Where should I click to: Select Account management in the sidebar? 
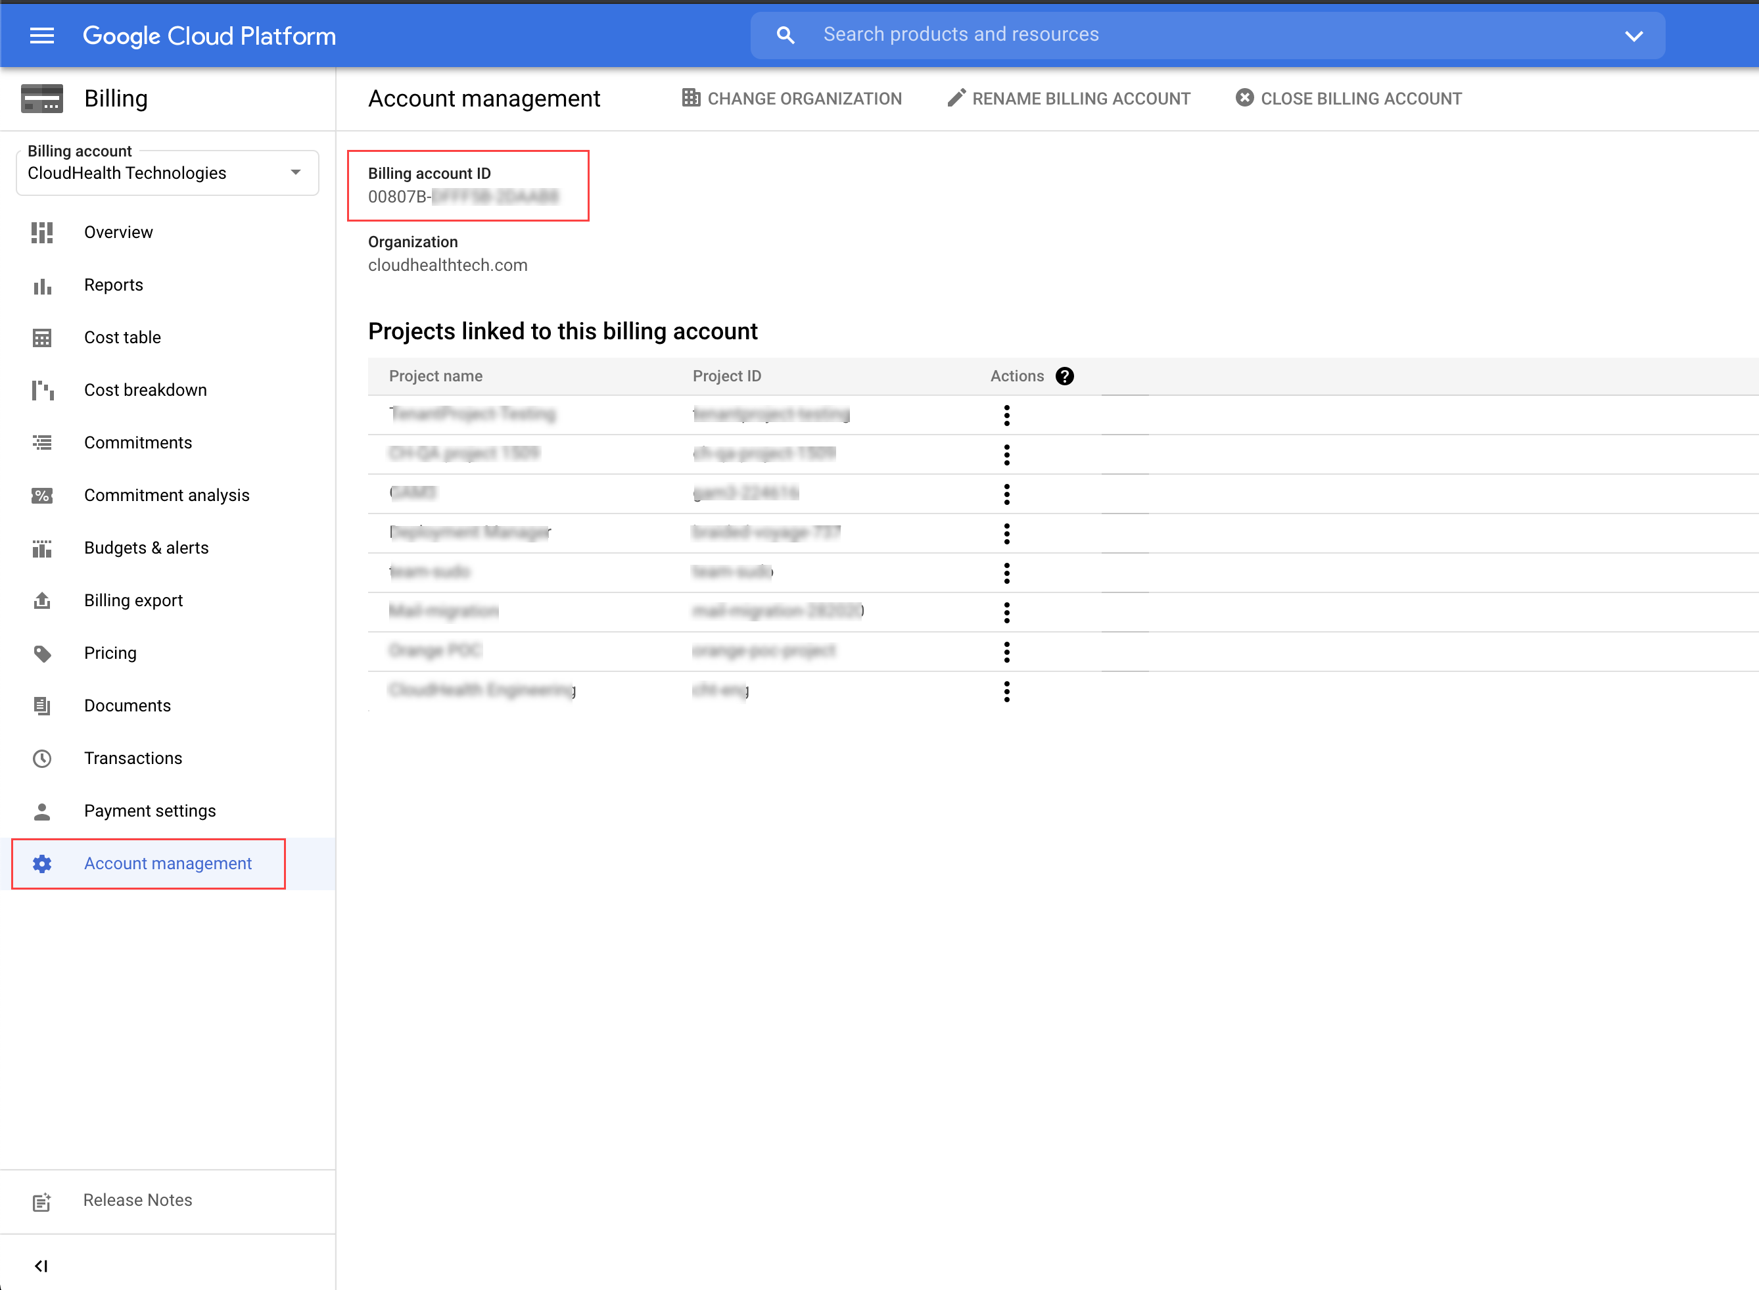tap(167, 863)
